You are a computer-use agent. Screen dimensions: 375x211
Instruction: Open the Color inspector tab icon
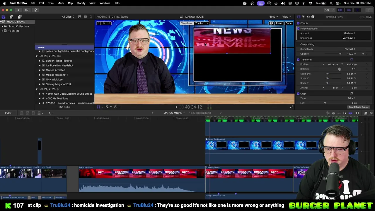[303, 17]
